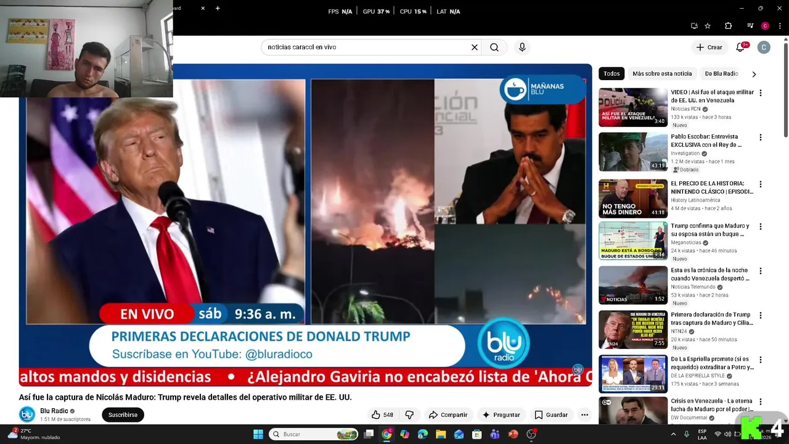Image resolution: width=789 pixels, height=444 pixels.
Task: Click the Crear button
Action: pyautogui.click(x=709, y=47)
